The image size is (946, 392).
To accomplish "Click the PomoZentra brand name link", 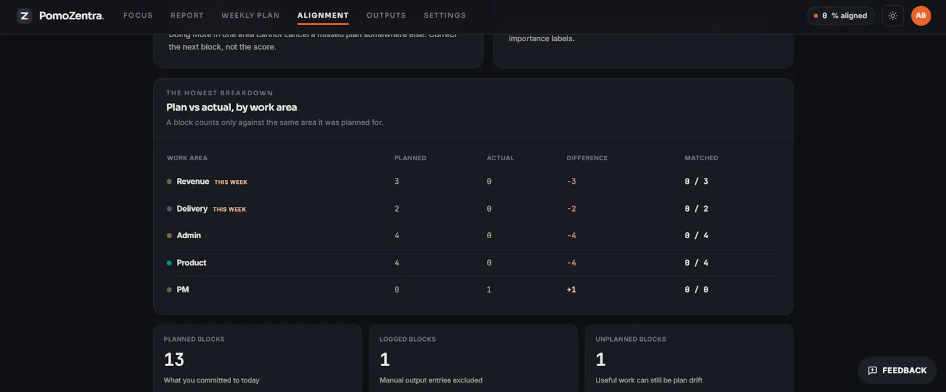I will [72, 16].
